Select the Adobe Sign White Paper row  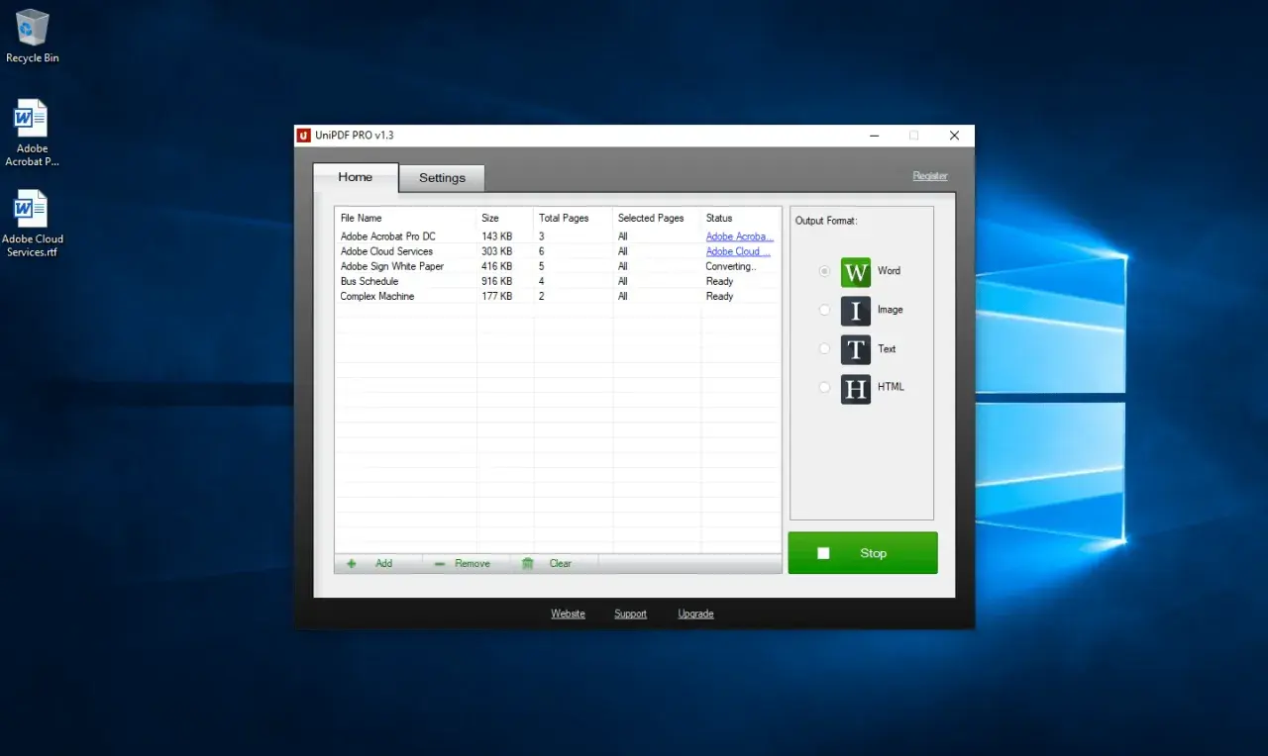point(558,266)
